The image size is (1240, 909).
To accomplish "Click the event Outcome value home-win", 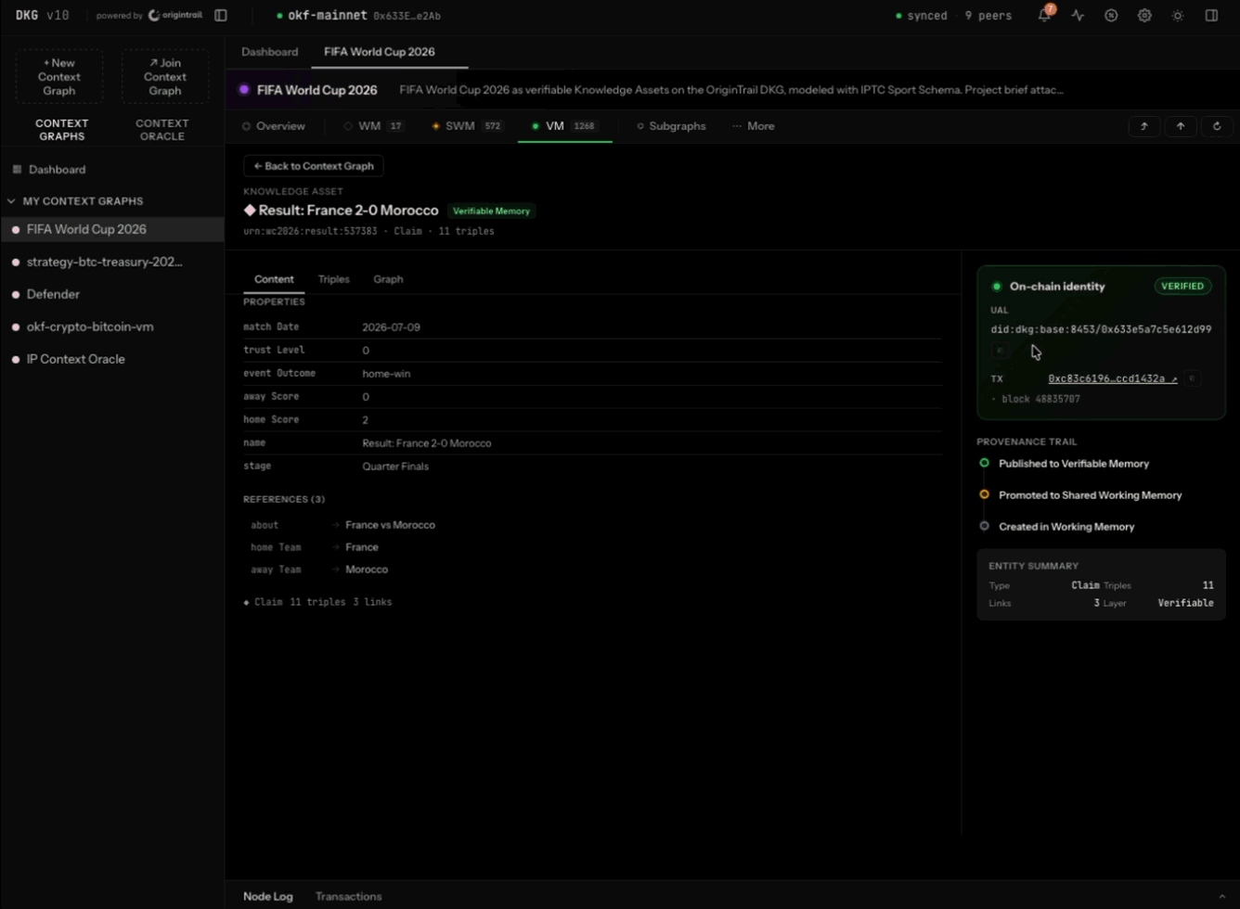I will coord(386,374).
